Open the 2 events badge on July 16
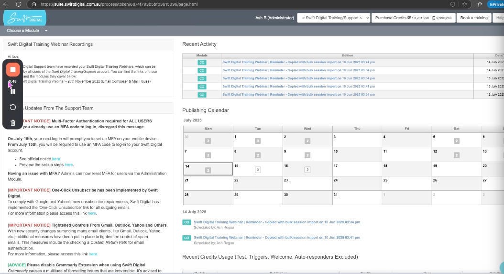504x274 pixels. point(307,170)
